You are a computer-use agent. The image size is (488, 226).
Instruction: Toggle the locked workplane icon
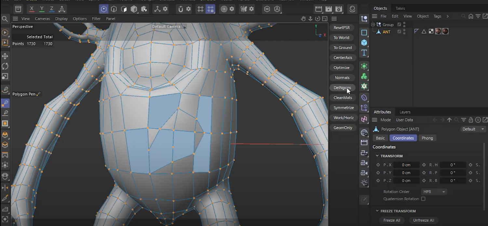click(x=210, y=9)
